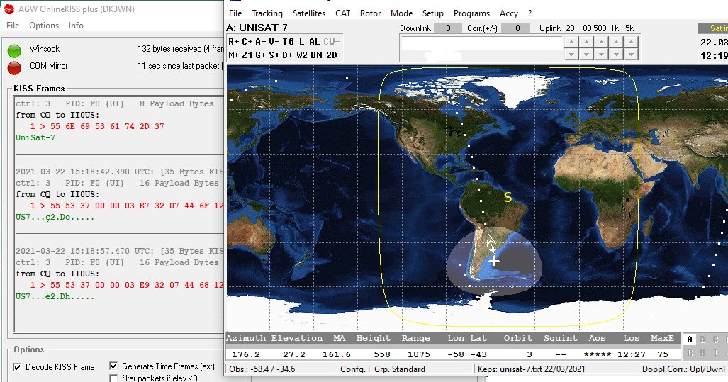
Task: Toggle the D+ Doppler control
Action: tap(288, 55)
